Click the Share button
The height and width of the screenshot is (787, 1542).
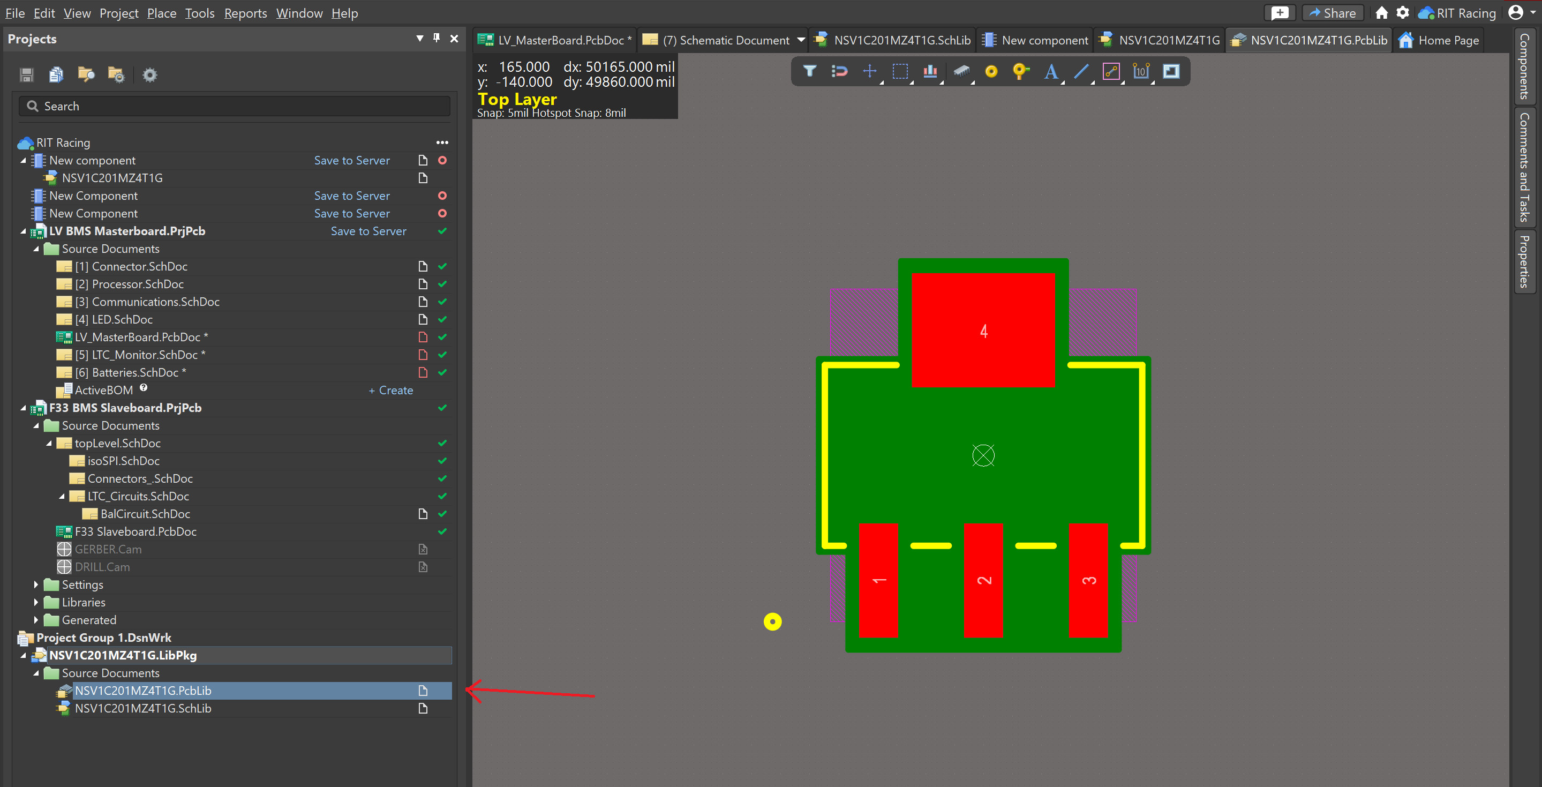(x=1333, y=12)
